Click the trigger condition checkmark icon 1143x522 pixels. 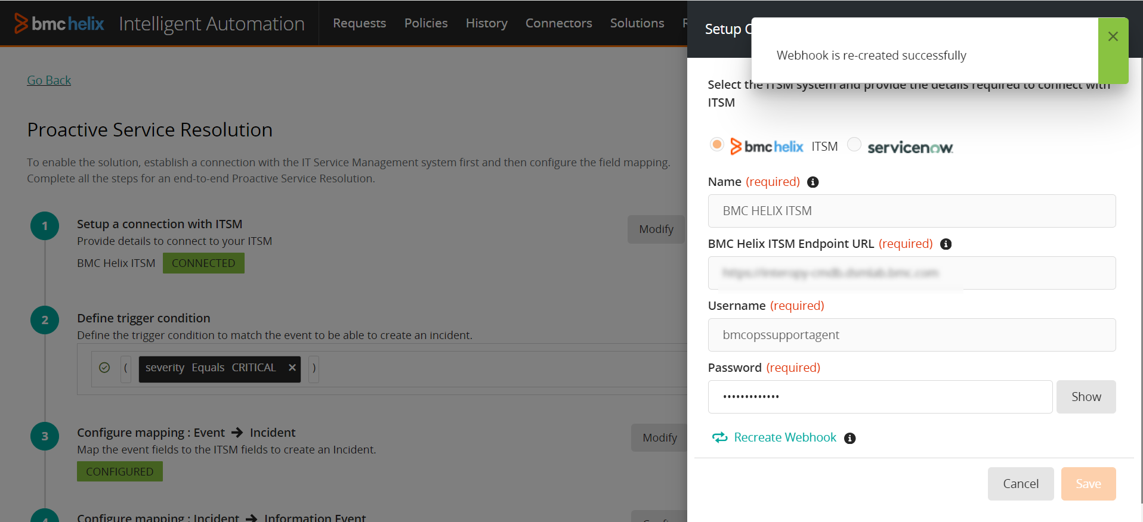click(x=104, y=368)
